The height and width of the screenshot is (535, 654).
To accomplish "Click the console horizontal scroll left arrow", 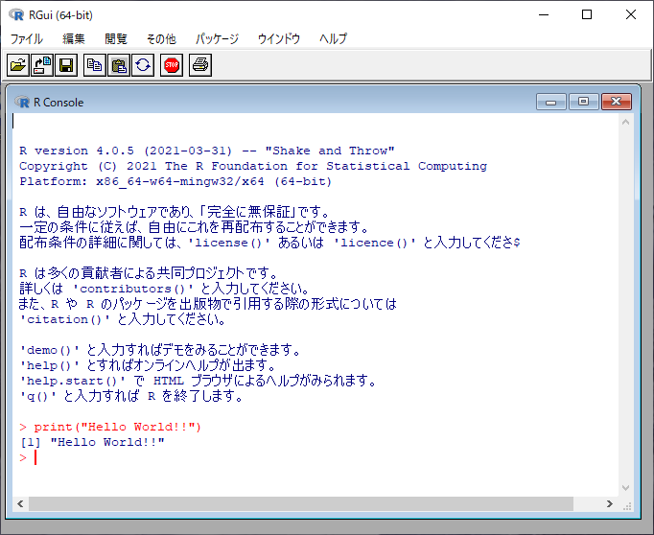I will (20, 503).
